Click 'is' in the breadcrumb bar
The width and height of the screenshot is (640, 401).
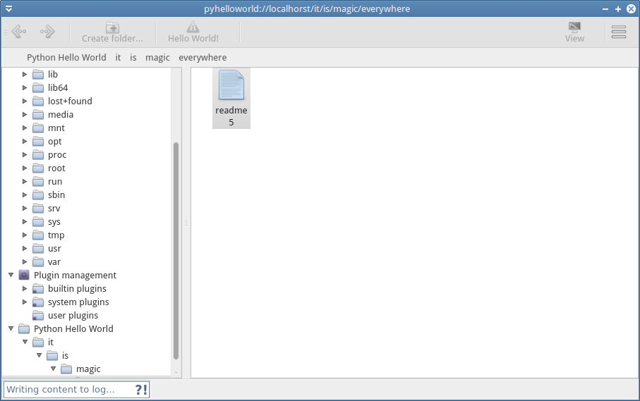133,58
